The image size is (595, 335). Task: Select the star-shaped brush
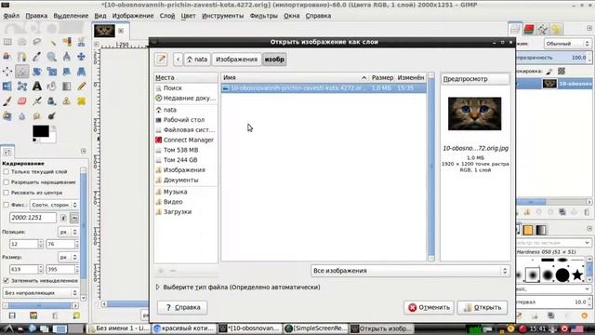pyautogui.click(x=577, y=275)
